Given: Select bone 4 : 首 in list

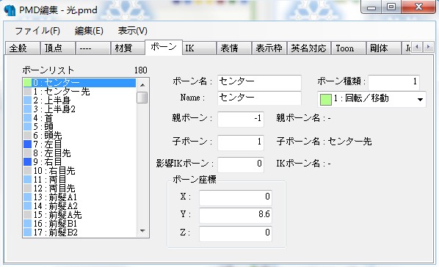Looking at the screenshot, I should 79,118.
